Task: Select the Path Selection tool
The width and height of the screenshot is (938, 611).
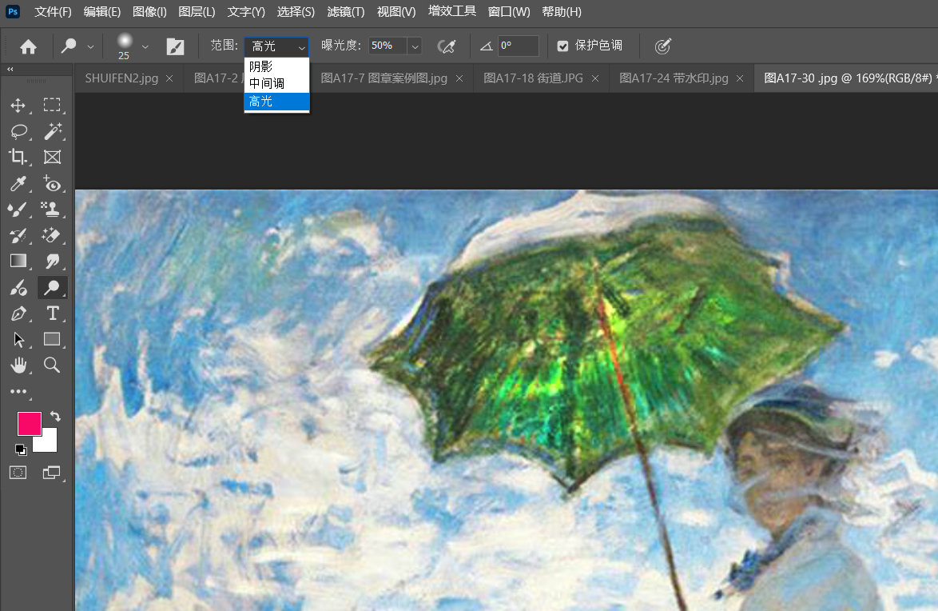Action: 18,340
